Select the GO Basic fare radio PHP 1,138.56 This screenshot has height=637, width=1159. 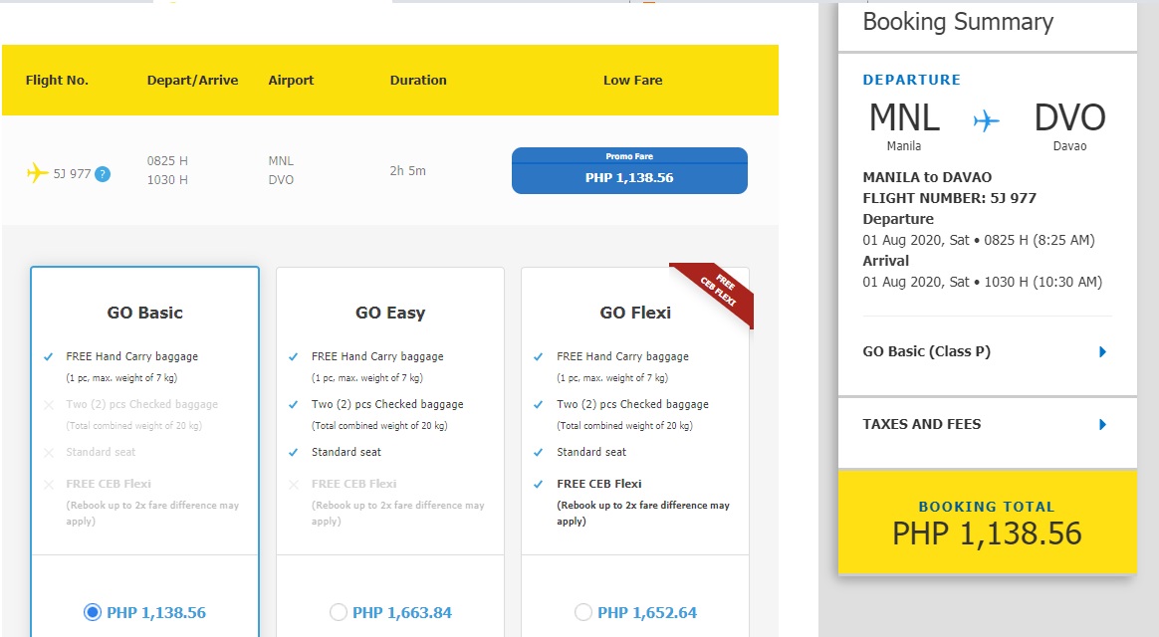[x=95, y=612]
